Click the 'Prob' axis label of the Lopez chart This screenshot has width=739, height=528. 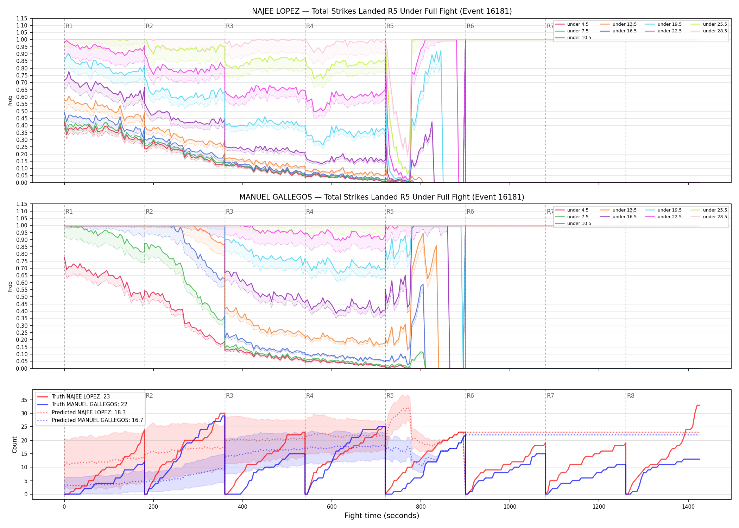(10, 101)
